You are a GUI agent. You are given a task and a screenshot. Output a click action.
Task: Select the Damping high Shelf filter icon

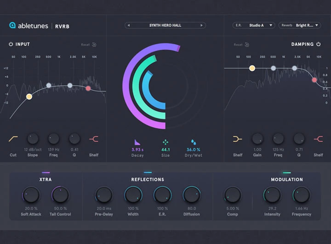[x=318, y=139]
